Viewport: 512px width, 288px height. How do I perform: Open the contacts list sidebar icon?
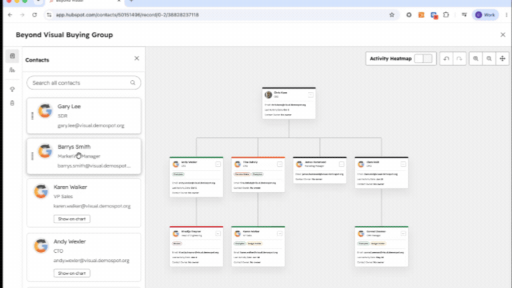(13, 56)
